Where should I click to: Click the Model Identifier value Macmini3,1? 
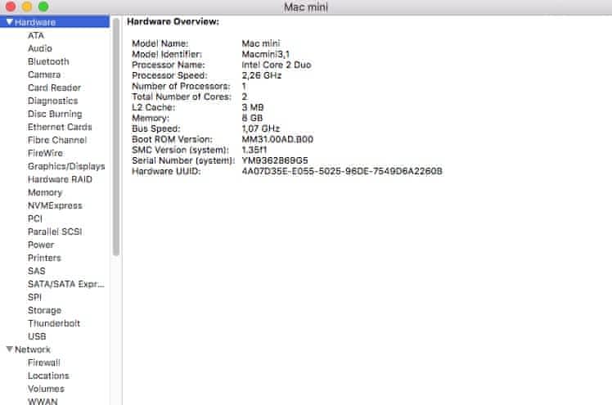(265, 54)
